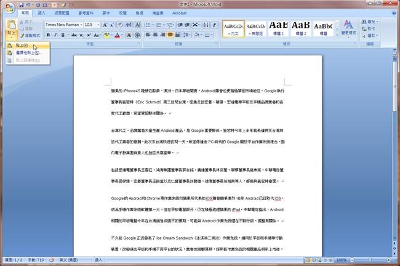400x266 pixels.
Task: Click the 100% zoom level
Action: [342, 260]
